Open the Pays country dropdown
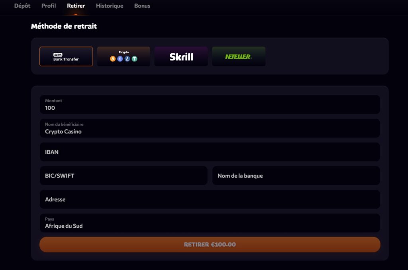Viewport: 408px width, 270px height. tap(210, 223)
